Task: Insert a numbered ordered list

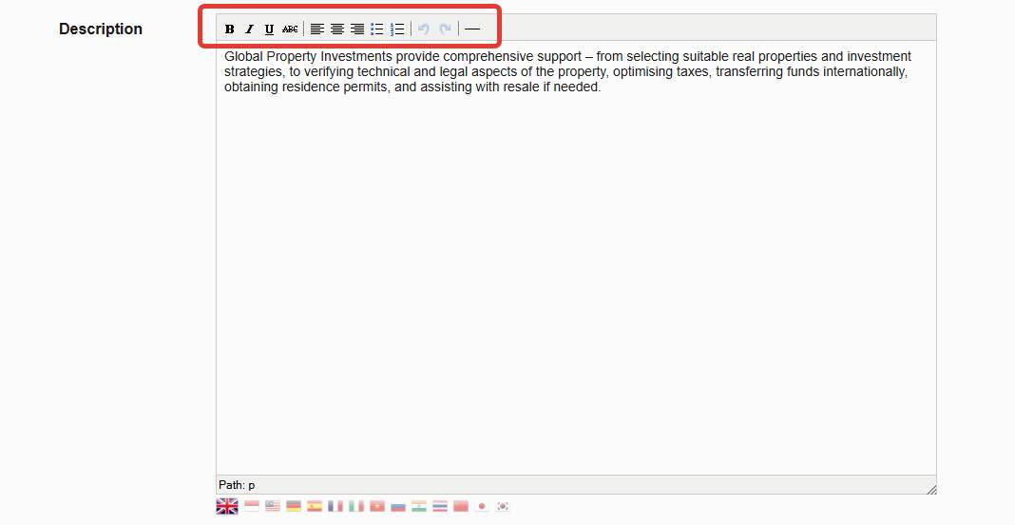Action: [397, 29]
